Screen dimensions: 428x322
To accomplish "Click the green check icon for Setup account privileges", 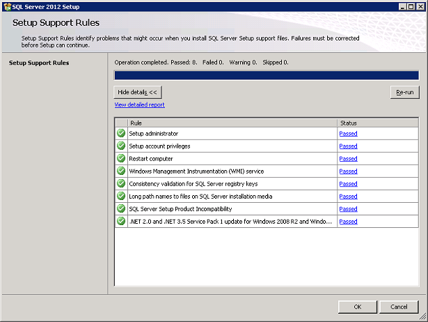I will pyautogui.click(x=121, y=146).
